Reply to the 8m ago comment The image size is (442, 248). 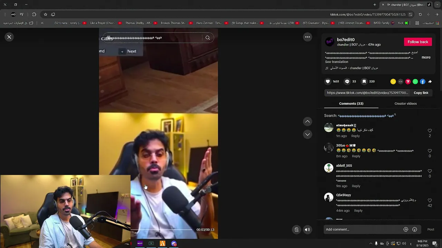click(x=356, y=156)
